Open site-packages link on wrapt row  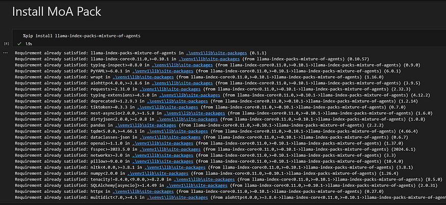tap(143, 77)
